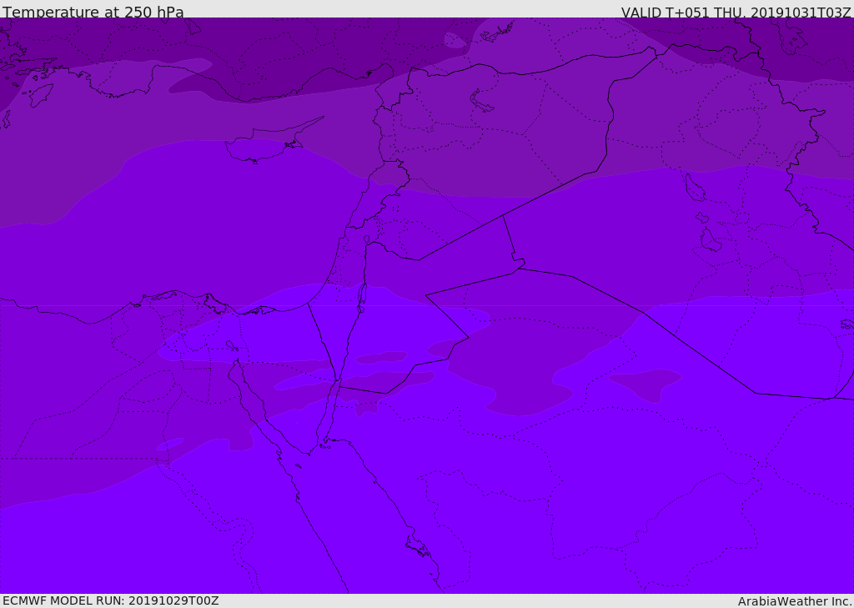854x608 pixels.
Task: Click the 'Temperature at 250 hPa' title
Action: click(93, 12)
